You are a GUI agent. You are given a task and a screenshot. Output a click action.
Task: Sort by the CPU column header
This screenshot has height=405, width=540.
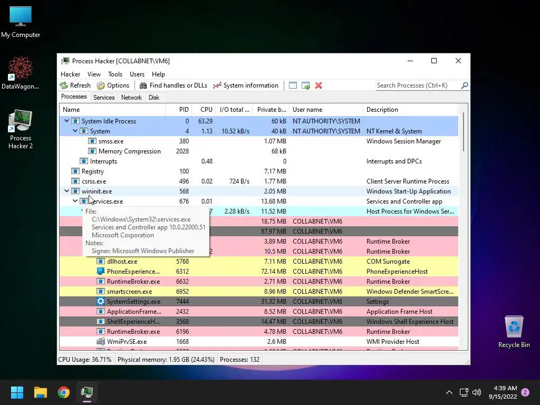point(204,110)
